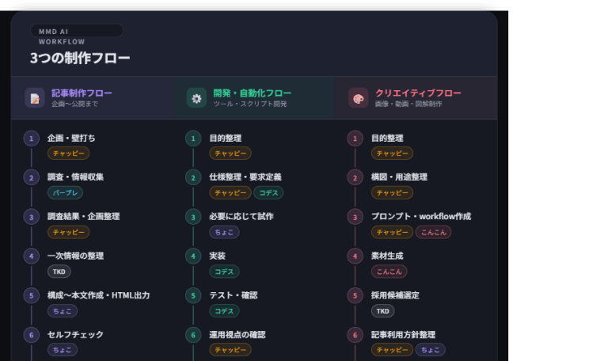Click the 3つの制作フロー heading

coord(80,58)
